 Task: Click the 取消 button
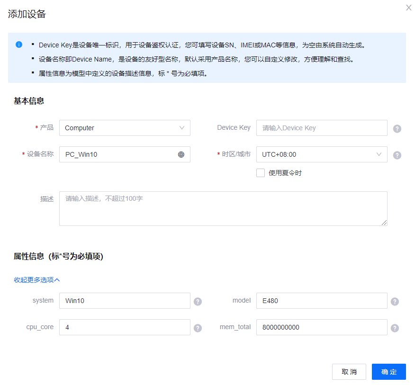(x=349, y=372)
